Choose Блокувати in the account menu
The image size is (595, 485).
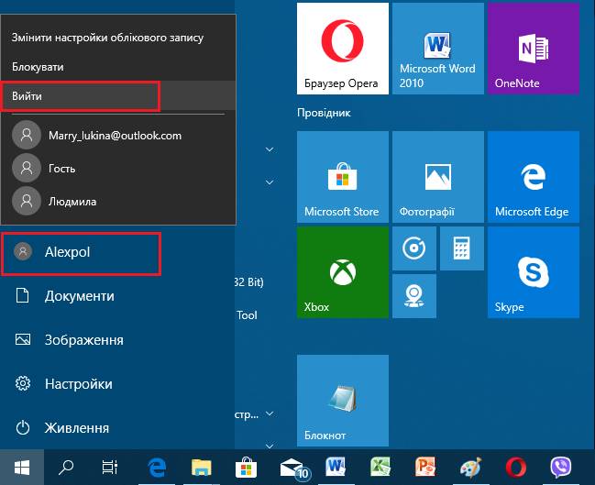click(118, 67)
